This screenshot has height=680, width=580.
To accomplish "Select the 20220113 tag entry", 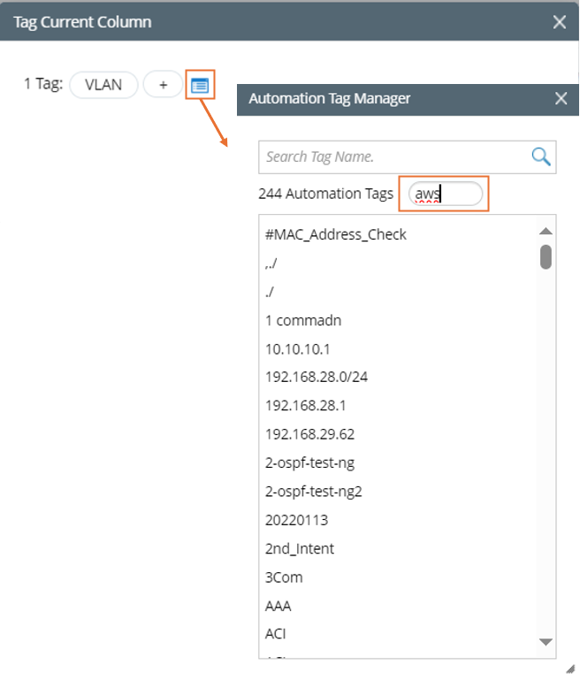I will [296, 520].
